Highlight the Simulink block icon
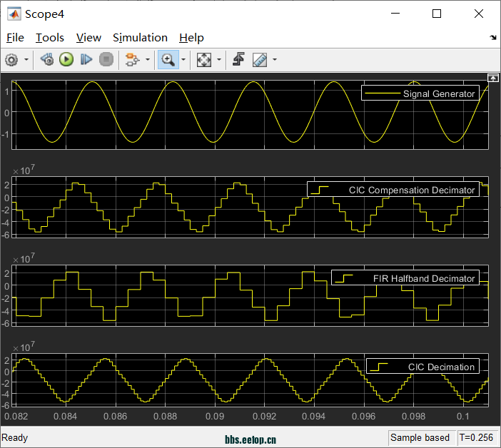The height and width of the screenshot is (448, 501). (x=132, y=60)
